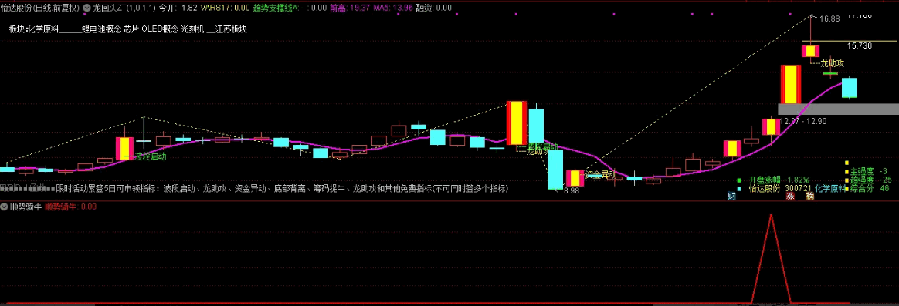The width and height of the screenshot is (899, 306).
Task: Click the cyan square beside 怡达股份
Action: click(739, 188)
